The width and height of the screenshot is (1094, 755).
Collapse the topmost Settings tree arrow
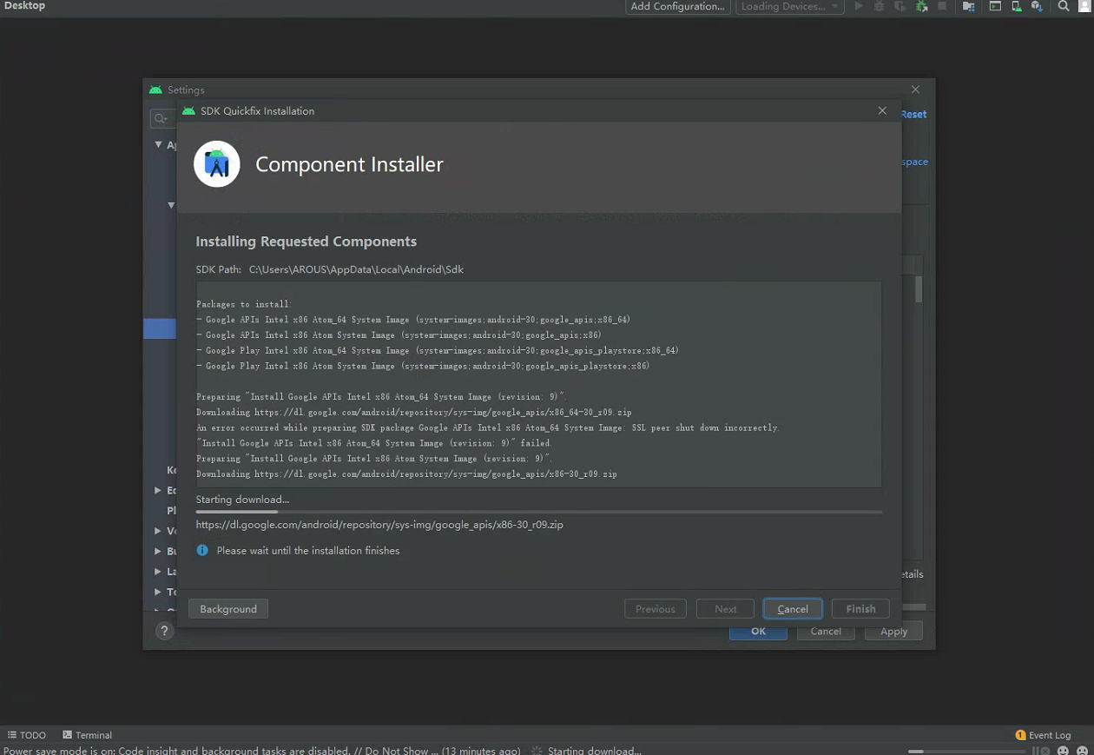pyautogui.click(x=158, y=145)
